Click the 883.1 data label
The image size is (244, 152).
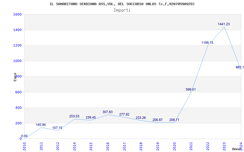point(240,67)
